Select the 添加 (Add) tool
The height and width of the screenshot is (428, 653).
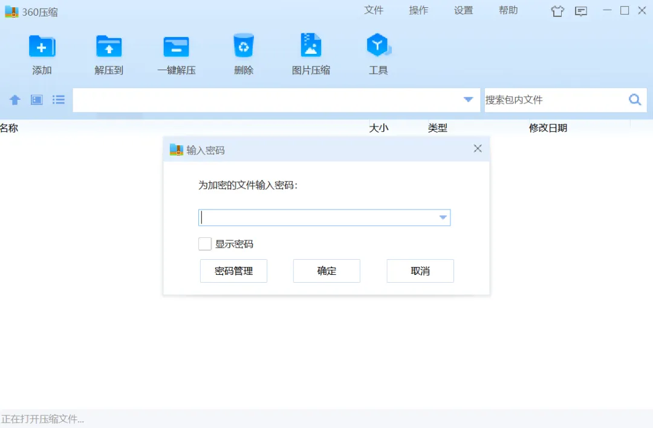(x=42, y=53)
